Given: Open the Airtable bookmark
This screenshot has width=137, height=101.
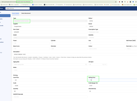Looking at the screenshot, I should 107,5.
